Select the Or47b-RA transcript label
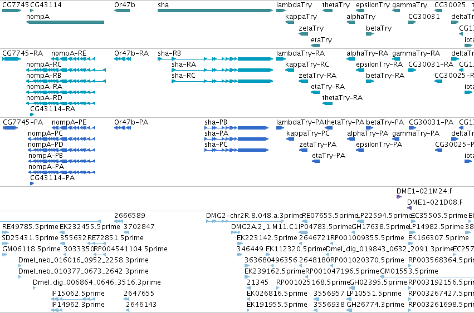474x313 pixels. pos(131,53)
